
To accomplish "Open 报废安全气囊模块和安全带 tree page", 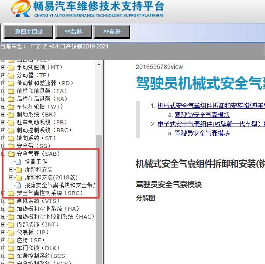I will click(60, 185).
